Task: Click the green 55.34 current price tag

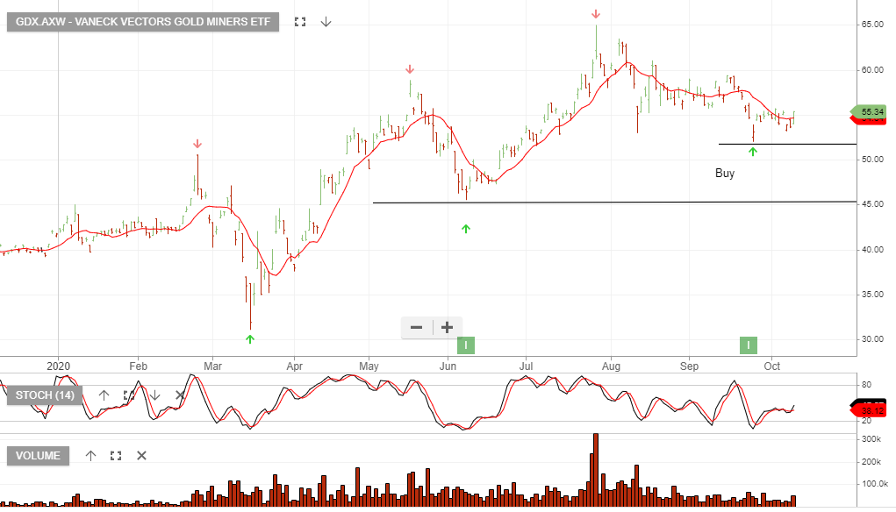Action: [869, 112]
